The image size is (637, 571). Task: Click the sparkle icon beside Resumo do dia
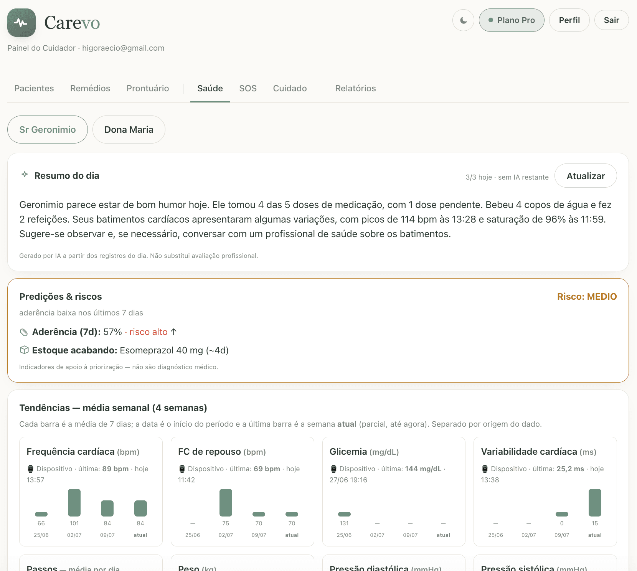(x=25, y=175)
